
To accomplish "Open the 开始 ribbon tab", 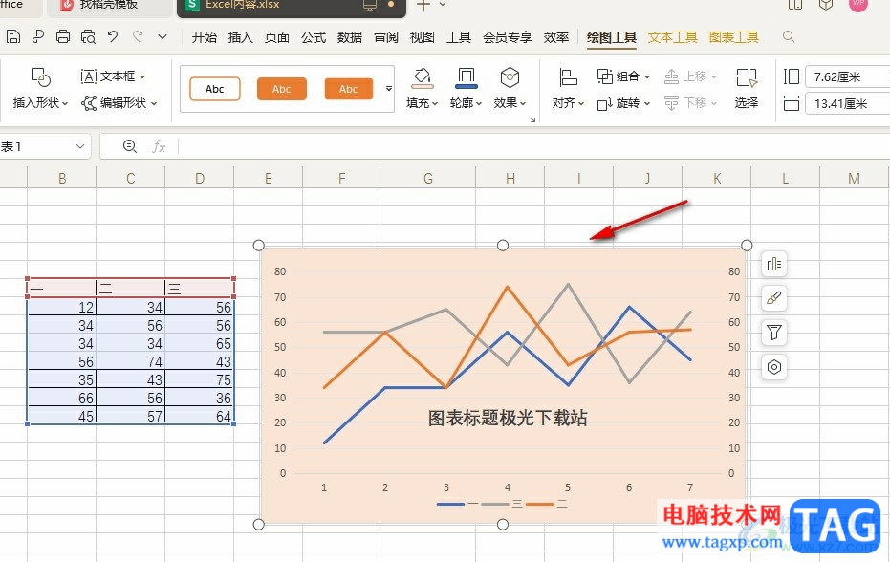I will click(x=205, y=37).
